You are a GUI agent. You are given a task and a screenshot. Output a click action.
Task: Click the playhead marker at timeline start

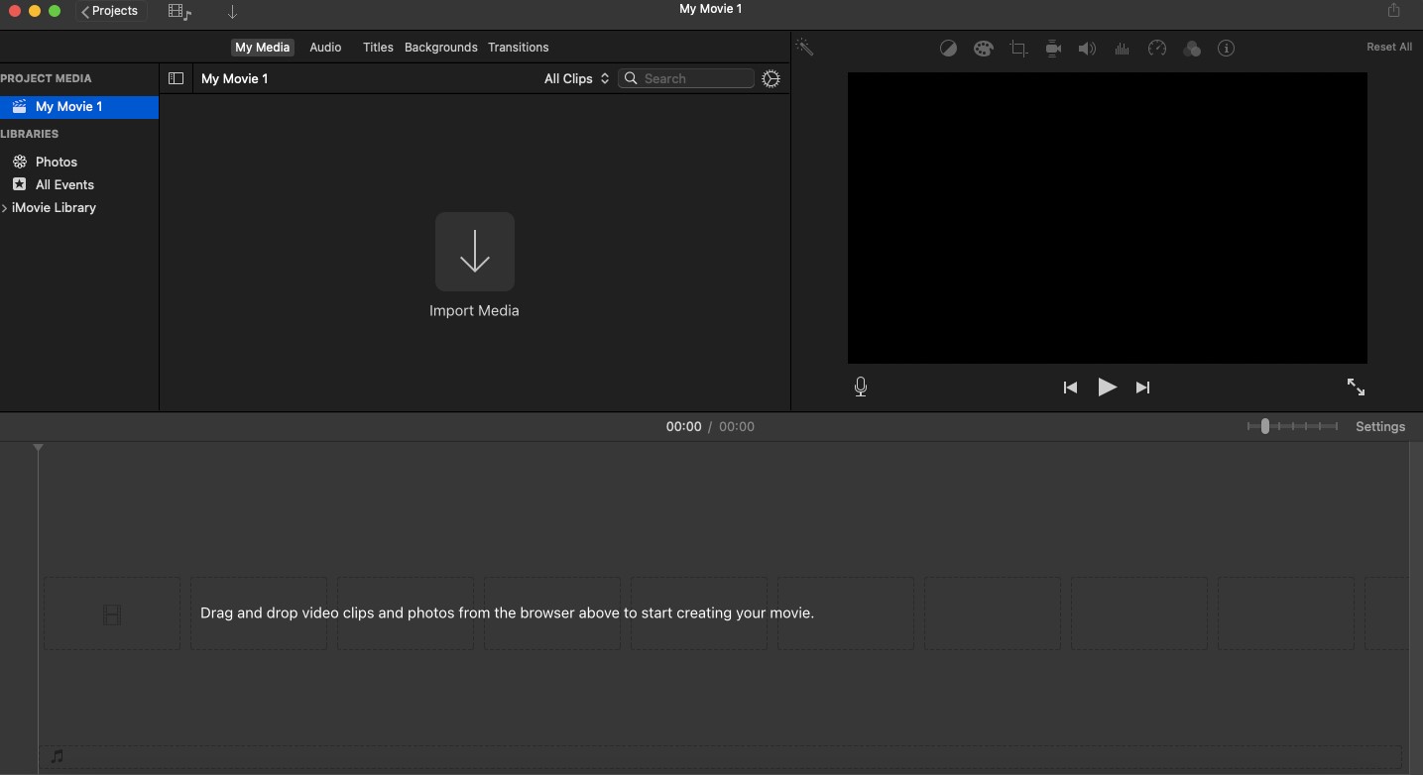pyautogui.click(x=38, y=449)
